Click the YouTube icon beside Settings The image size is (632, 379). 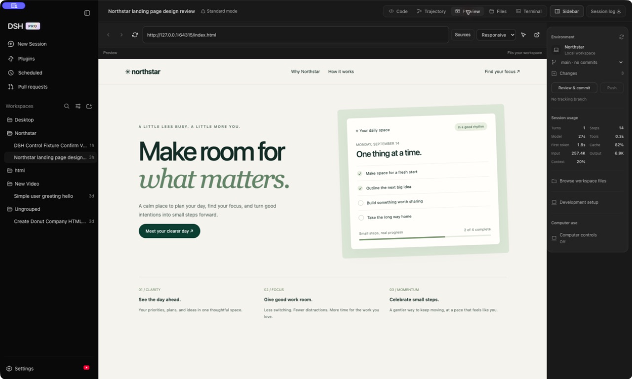pos(86,368)
